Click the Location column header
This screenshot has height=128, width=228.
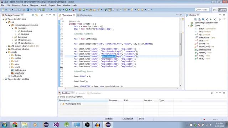pos(150,100)
